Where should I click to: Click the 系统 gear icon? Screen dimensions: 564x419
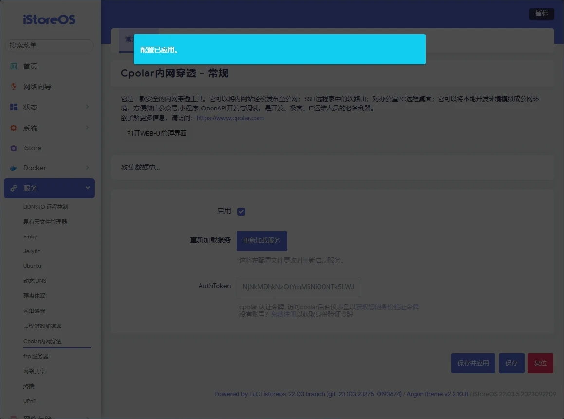pyautogui.click(x=14, y=128)
